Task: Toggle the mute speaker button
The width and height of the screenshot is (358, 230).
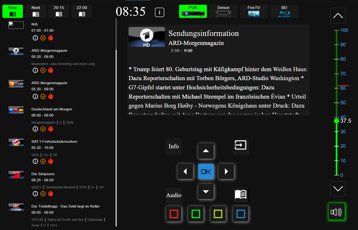Action: coord(336,212)
